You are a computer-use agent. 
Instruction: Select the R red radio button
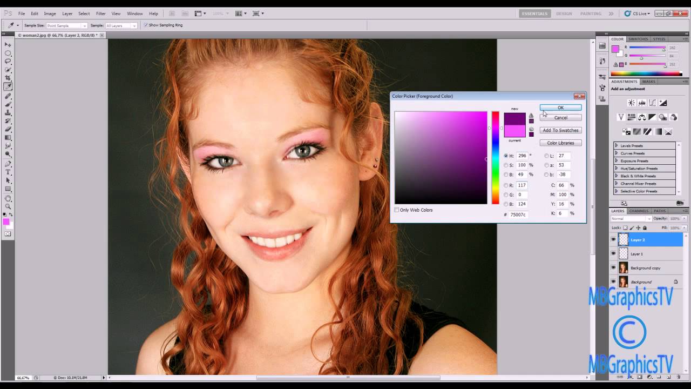506,185
